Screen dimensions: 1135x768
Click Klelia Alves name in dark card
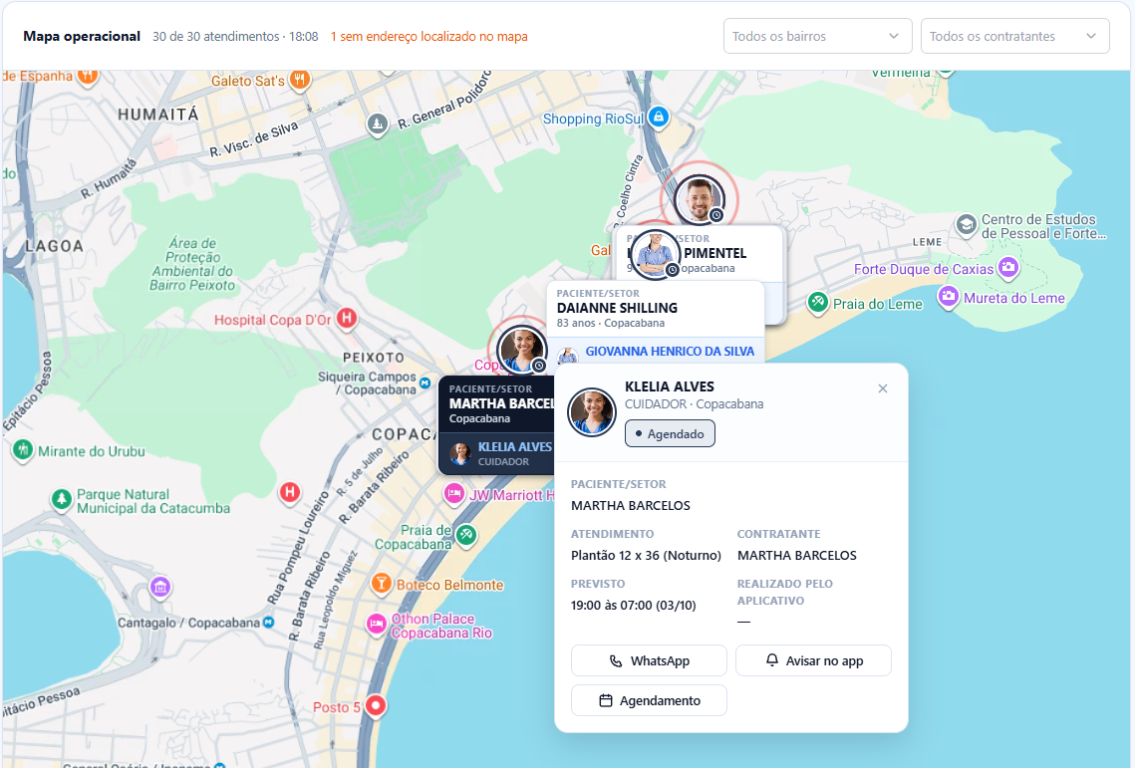click(514, 446)
